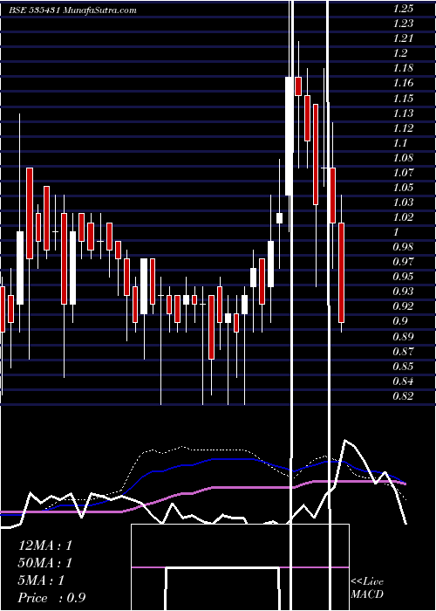
Task: Click the 1.08 price axis label
Action: [404, 157]
